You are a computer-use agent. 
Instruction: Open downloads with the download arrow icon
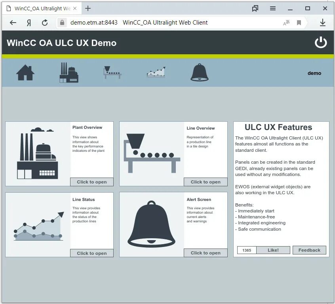pos(323,23)
